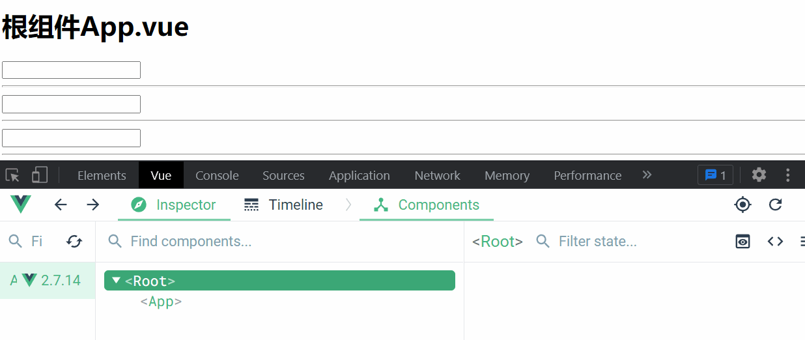Toggle the device toolbar icon
This screenshot has height=340, width=805.
pos(40,175)
